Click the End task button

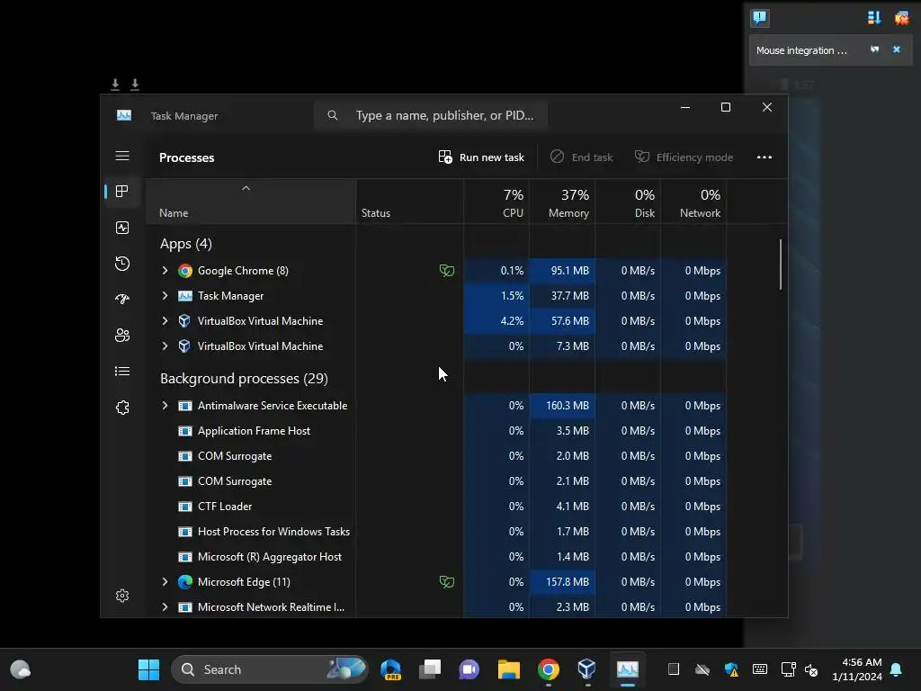point(582,157)
